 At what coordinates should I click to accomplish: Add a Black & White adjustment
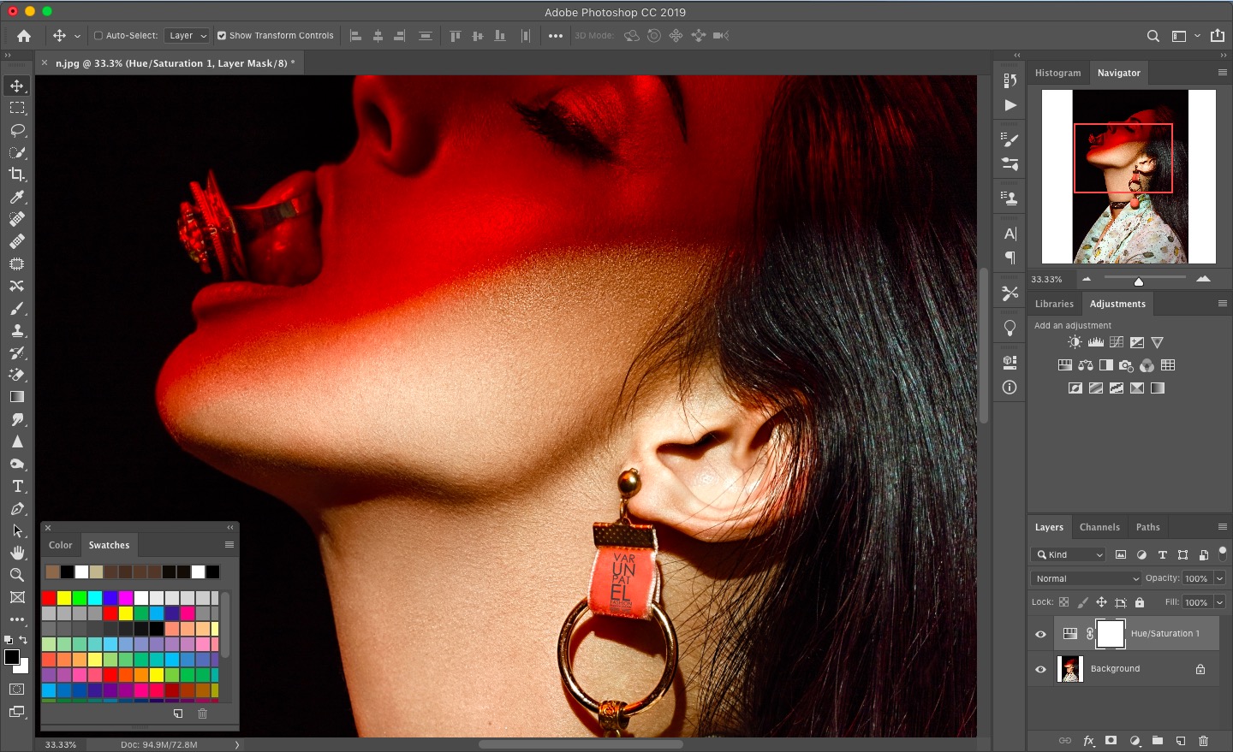(1106, 365)
